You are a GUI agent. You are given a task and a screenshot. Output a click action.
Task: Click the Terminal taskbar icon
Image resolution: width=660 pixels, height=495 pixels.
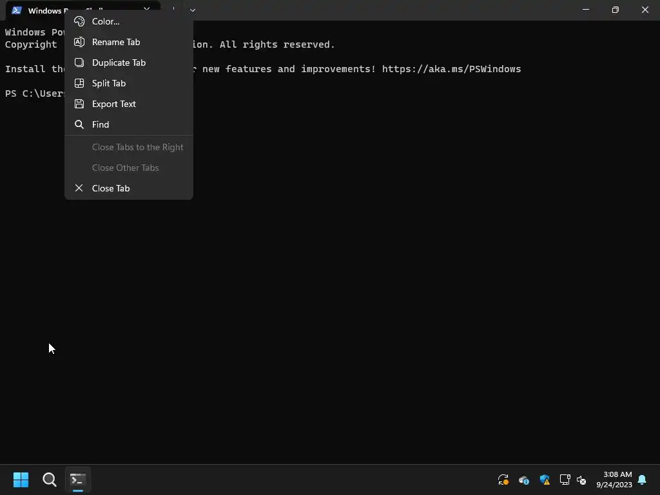(78, 480)
